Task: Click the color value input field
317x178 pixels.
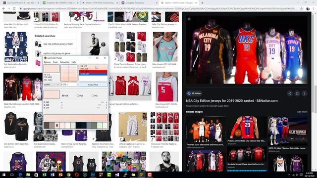Action: point(69,85)
